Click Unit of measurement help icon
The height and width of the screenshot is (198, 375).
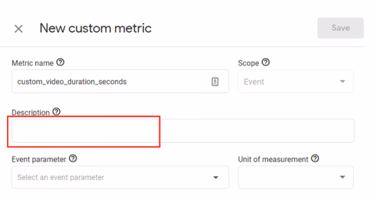pos(315,159)
